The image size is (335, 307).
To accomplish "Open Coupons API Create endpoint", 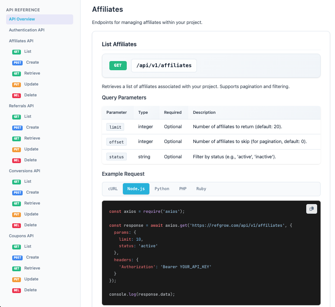I will click(26, 258).
